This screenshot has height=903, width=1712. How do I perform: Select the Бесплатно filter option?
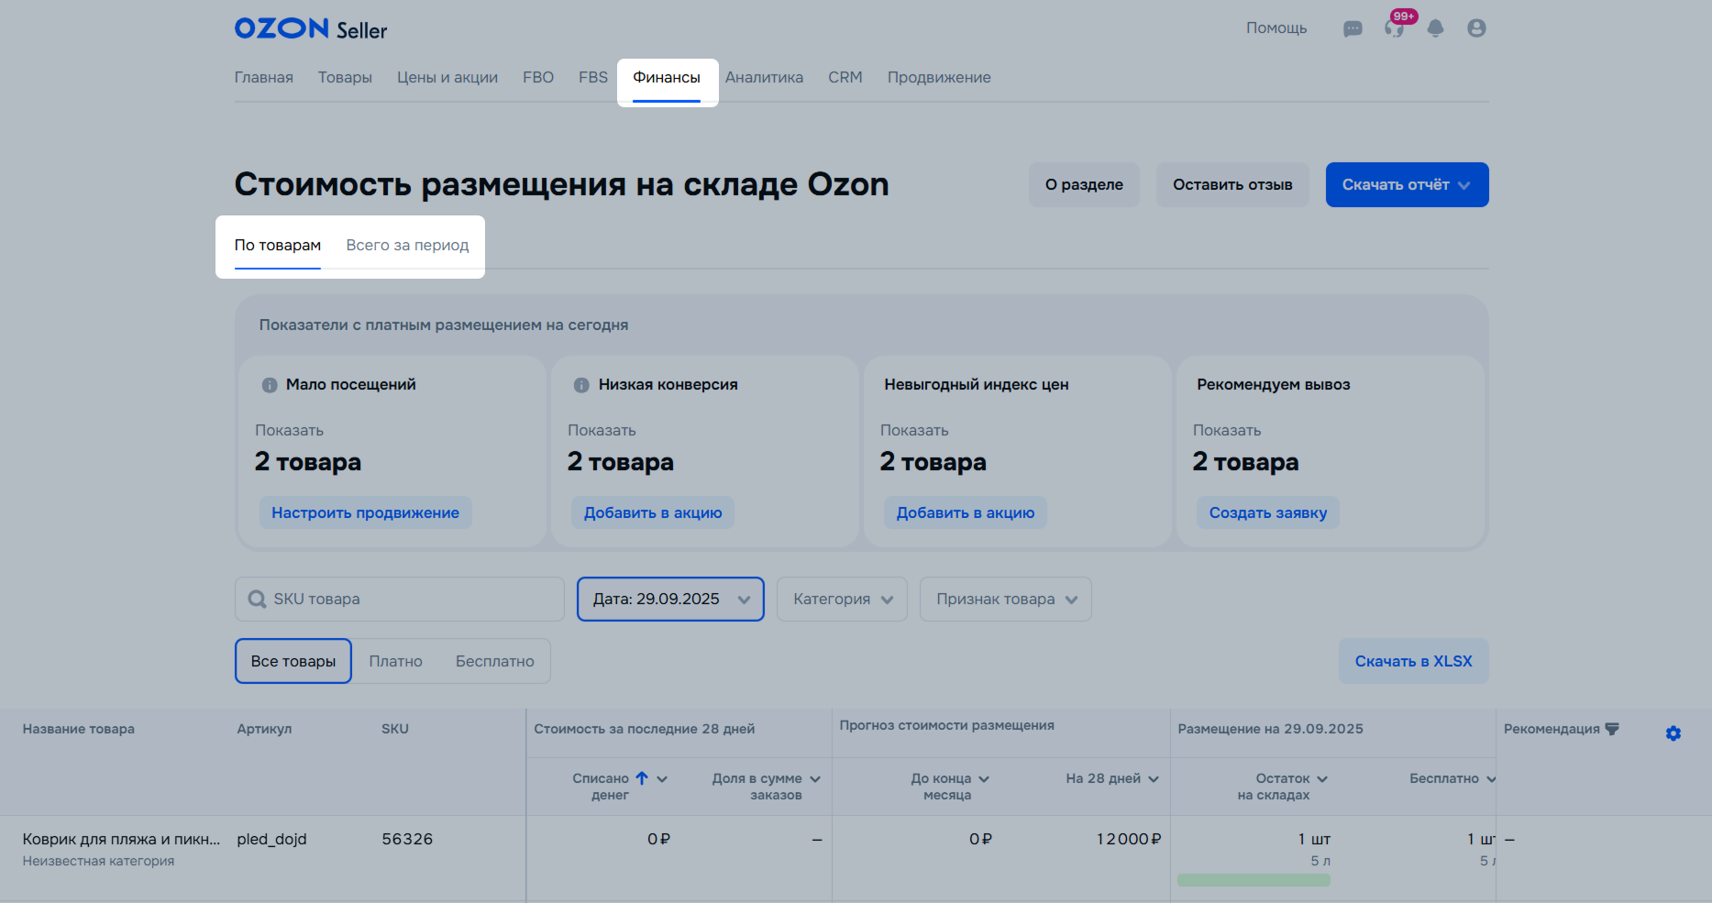(x=494, y=661)
